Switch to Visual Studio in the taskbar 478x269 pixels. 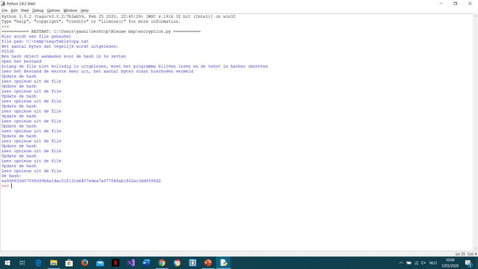(131, 263)
